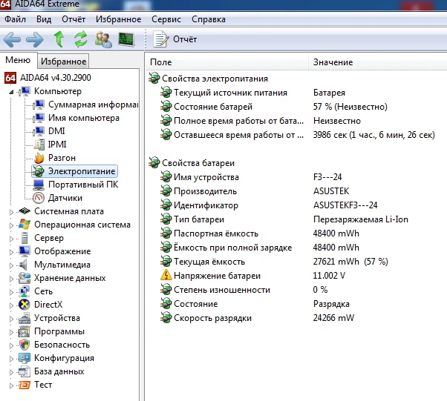Click the Датчики gauge icon
Screen dimensions: 447x401
click(39, 198)
